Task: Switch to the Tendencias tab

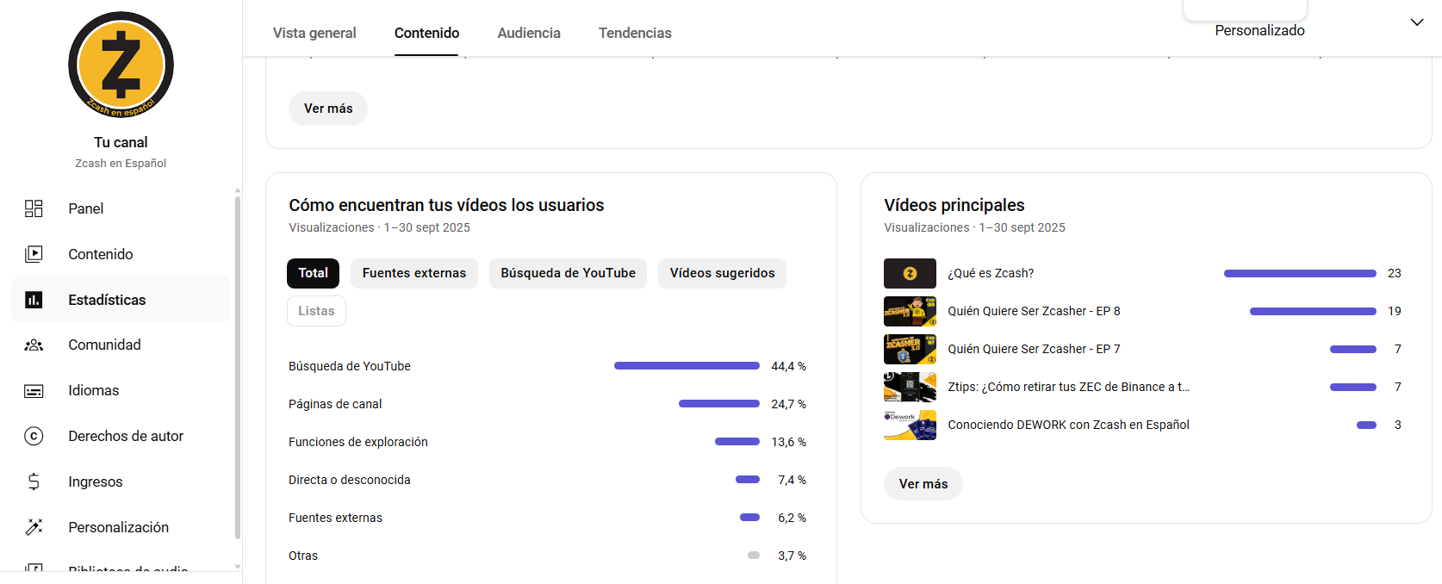Action: tap(635, 33)
